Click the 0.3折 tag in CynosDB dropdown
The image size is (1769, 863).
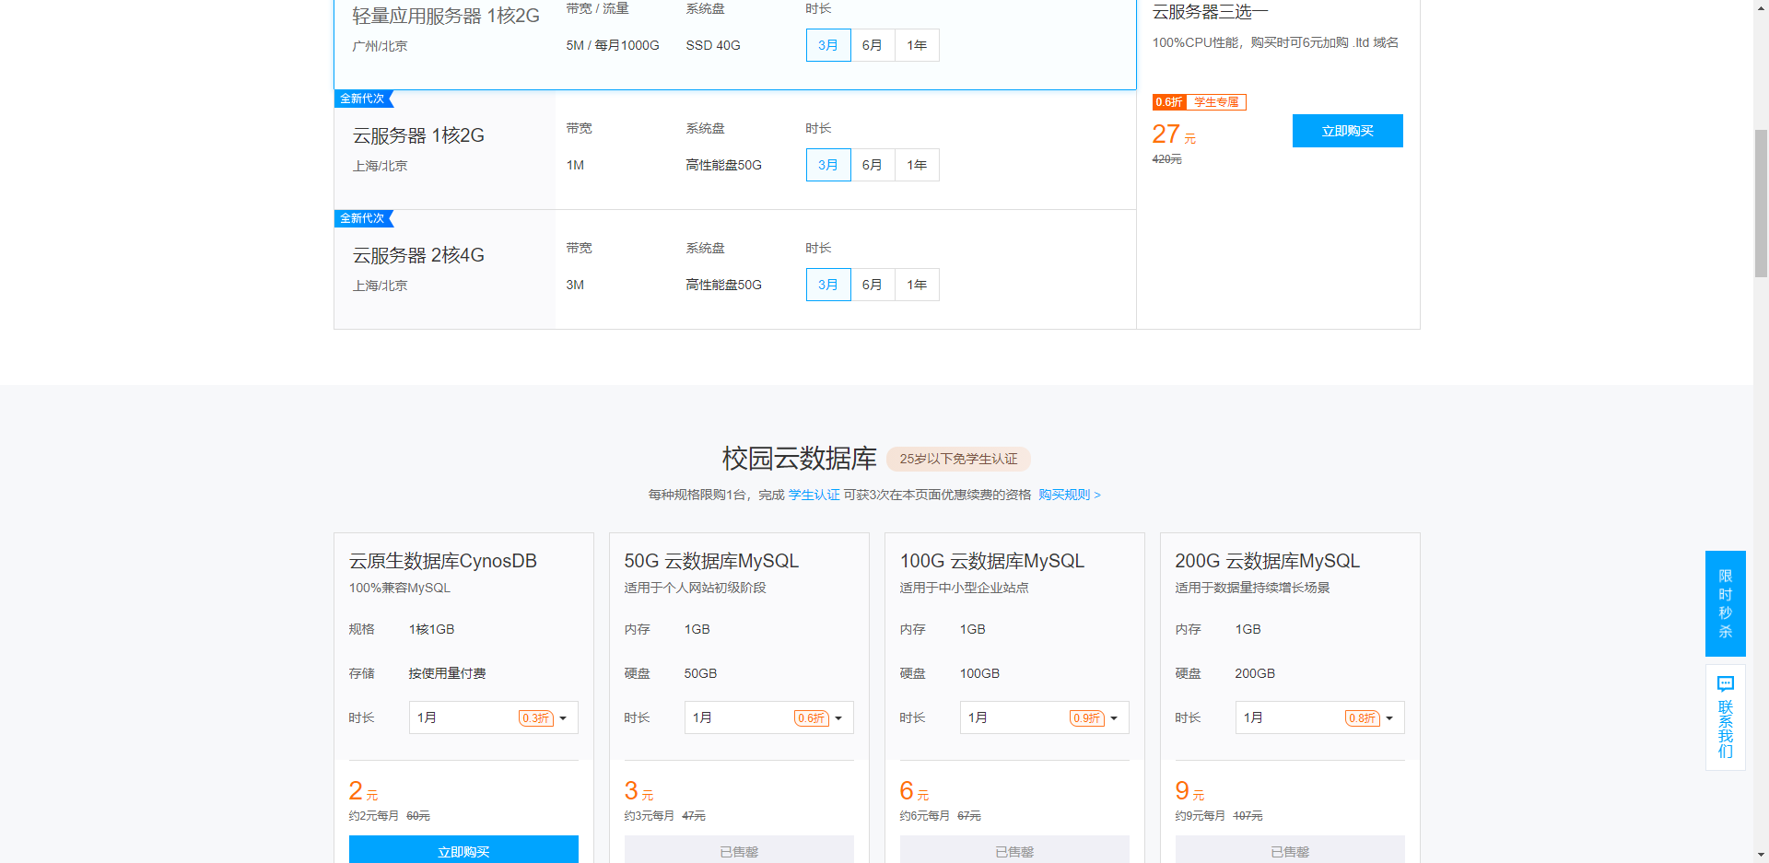point(536,718)
